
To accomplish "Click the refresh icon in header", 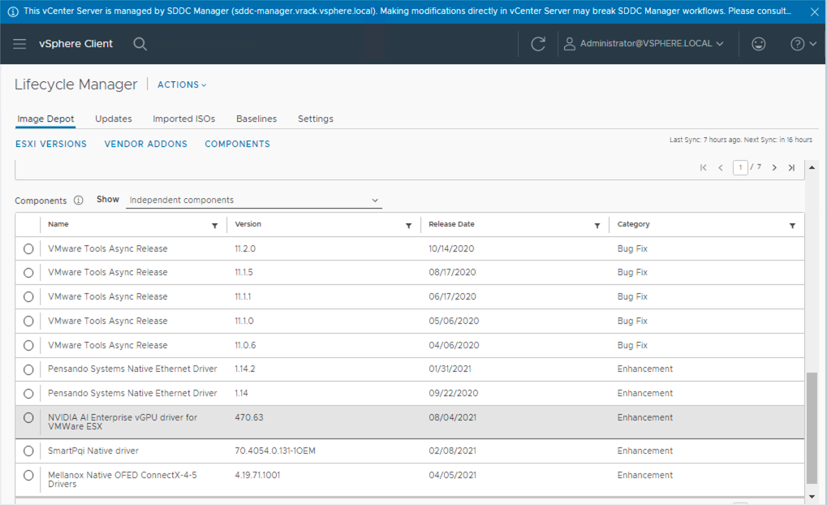I will click(537, 44).
